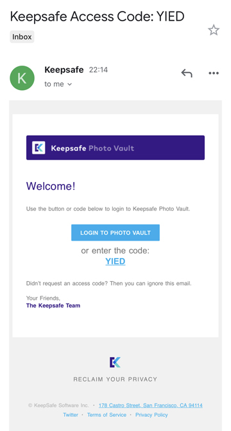Open the 178 Castro Street address link
Viewport: 231px width, 431px height.
tap(150, 405)
